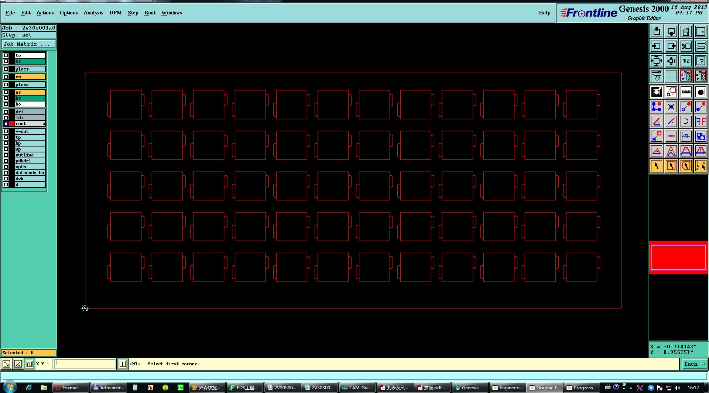
Task: Open the File menu
Action: (x=10, y=13)
